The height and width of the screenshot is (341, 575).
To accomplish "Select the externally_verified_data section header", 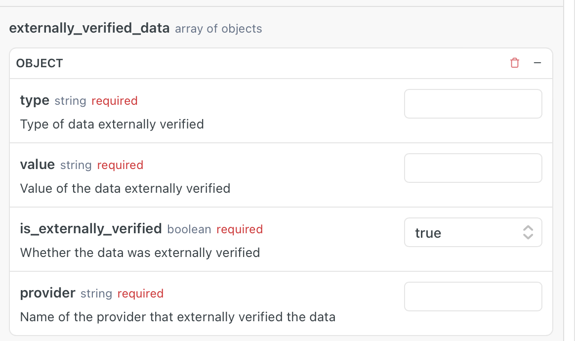I will pyautogui.click(x=88, y=28).
